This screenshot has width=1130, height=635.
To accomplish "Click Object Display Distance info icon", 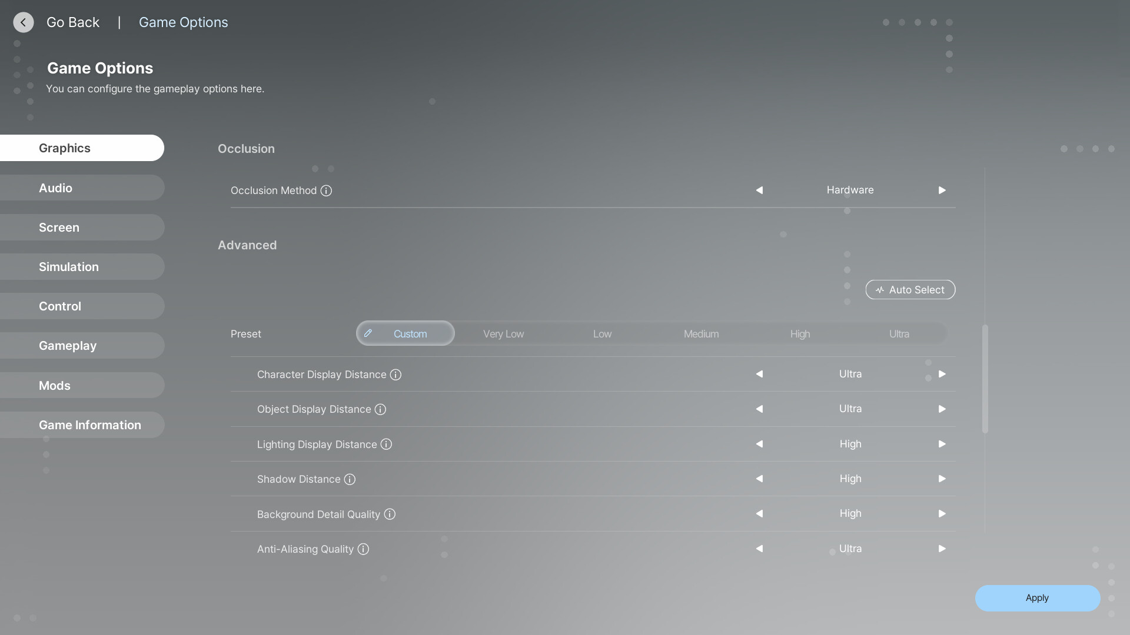I will [x=380, y=409].
